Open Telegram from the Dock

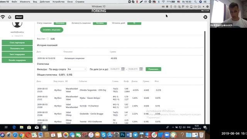click(135, 135)
